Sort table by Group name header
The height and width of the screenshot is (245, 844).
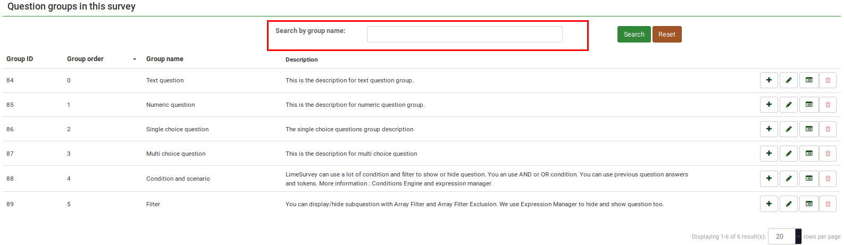(165, 59)
